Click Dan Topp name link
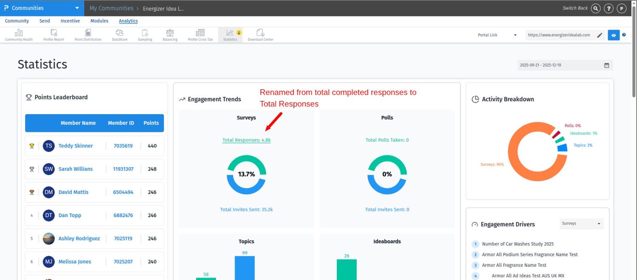Viewport: 637px width, 280px height. coord(70,215)
